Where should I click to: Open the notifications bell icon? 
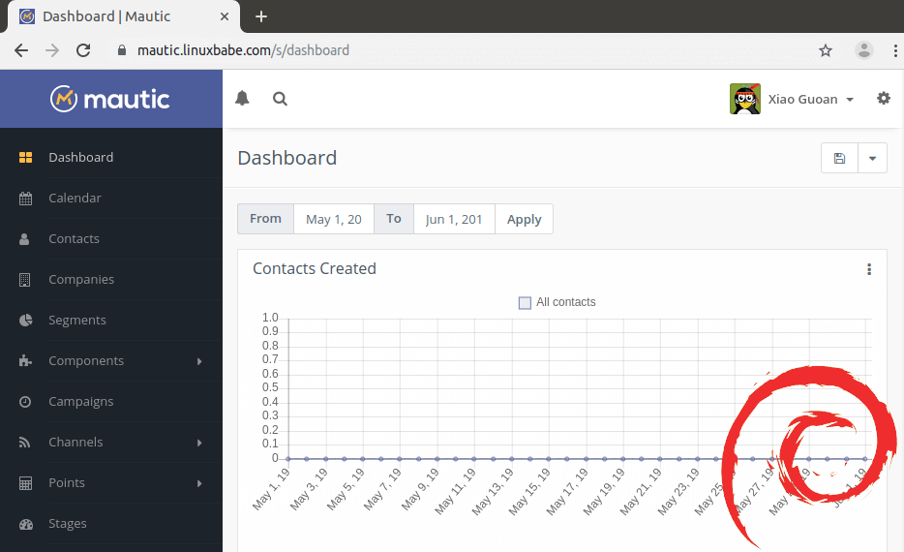(x=242, y=98)
